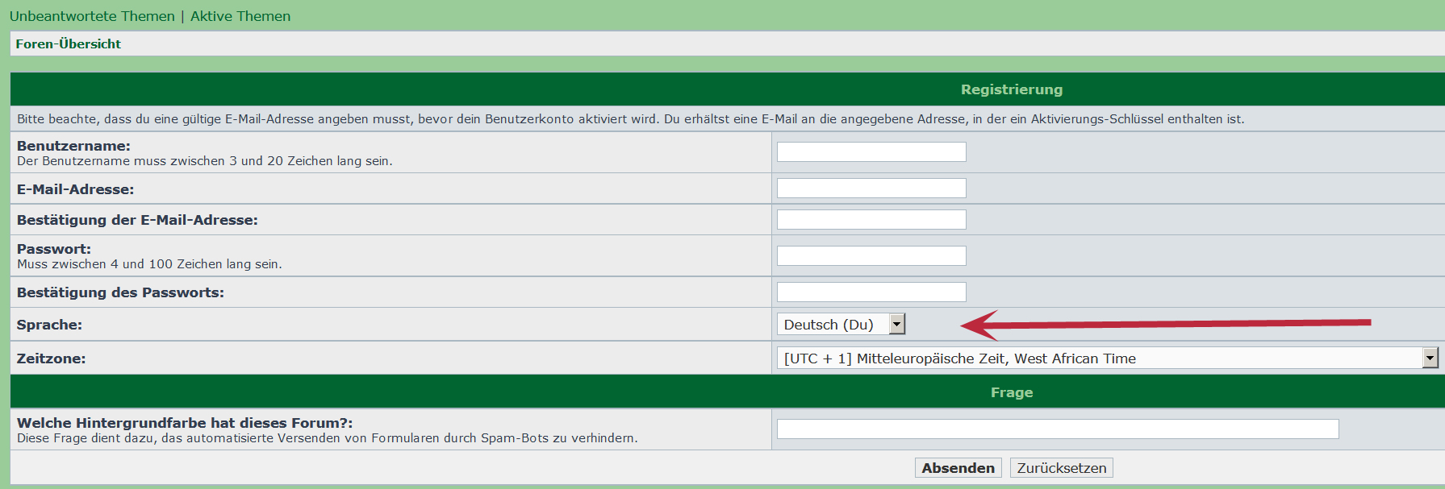Screen dimensions: 1445x489
Task: Click the Passwort label text
Action: coord(54,249)
